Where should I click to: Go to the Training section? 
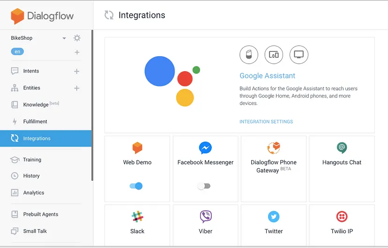tap(32, 160)
